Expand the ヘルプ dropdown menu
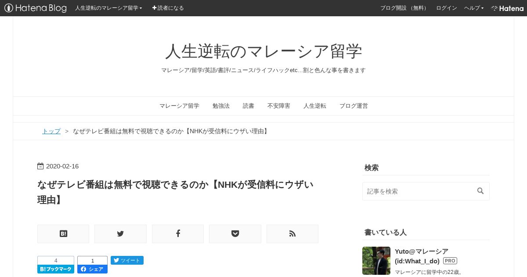The height and width of the screenshot is (277, 527). 474,8
